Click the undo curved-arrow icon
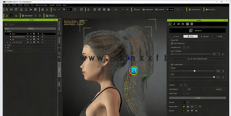 pyautogui.click(x=54, y=10)
